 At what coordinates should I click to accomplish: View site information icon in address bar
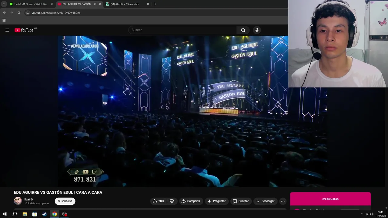[28, 13]
